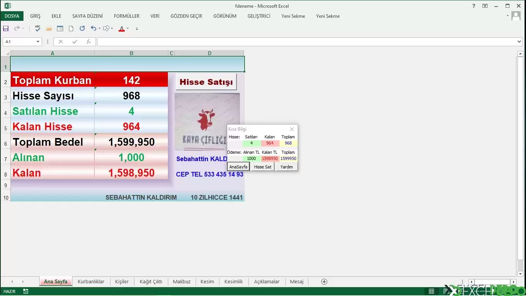Switch to the Mesaj sheet tab
The image size is (526, 296).
pyautogui.click(x=297, y=281)
